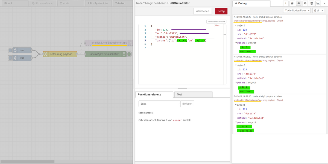This screenshot has height=164, width=328.
Task: Switch to the 'Stromverbrauch' flow tab
Action: [43, 4]
